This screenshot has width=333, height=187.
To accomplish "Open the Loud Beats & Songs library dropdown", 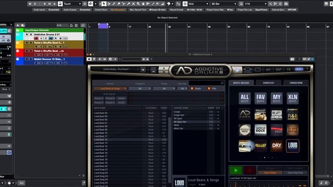I will pos(110,88).
